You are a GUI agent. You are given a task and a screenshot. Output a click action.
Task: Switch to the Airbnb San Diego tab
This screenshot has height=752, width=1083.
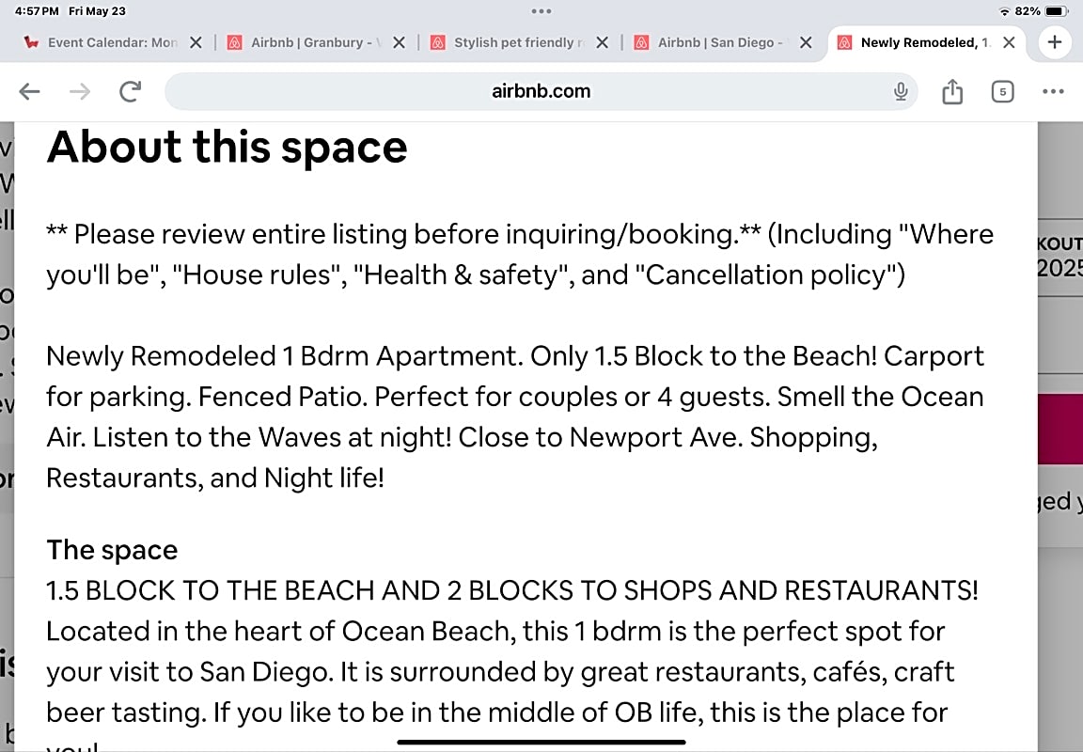pos(713,42)
